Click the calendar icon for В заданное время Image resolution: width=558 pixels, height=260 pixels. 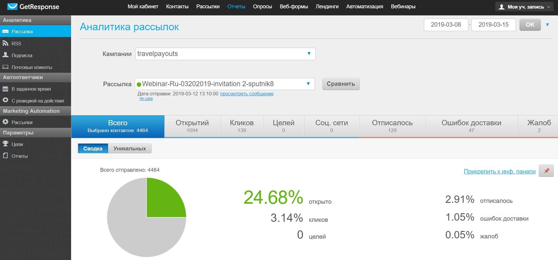coord(5,89)
